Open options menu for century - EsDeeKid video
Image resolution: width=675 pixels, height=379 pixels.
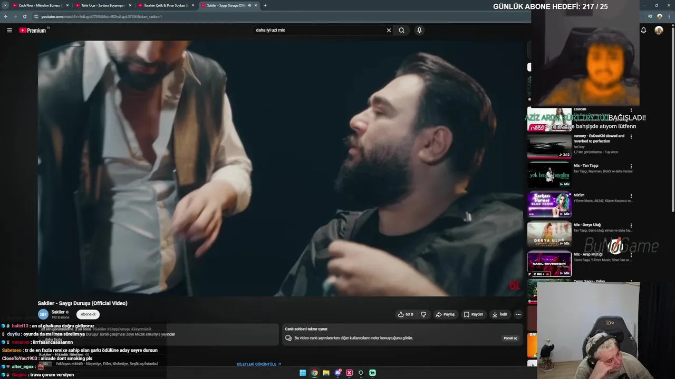tap(631, 137)
